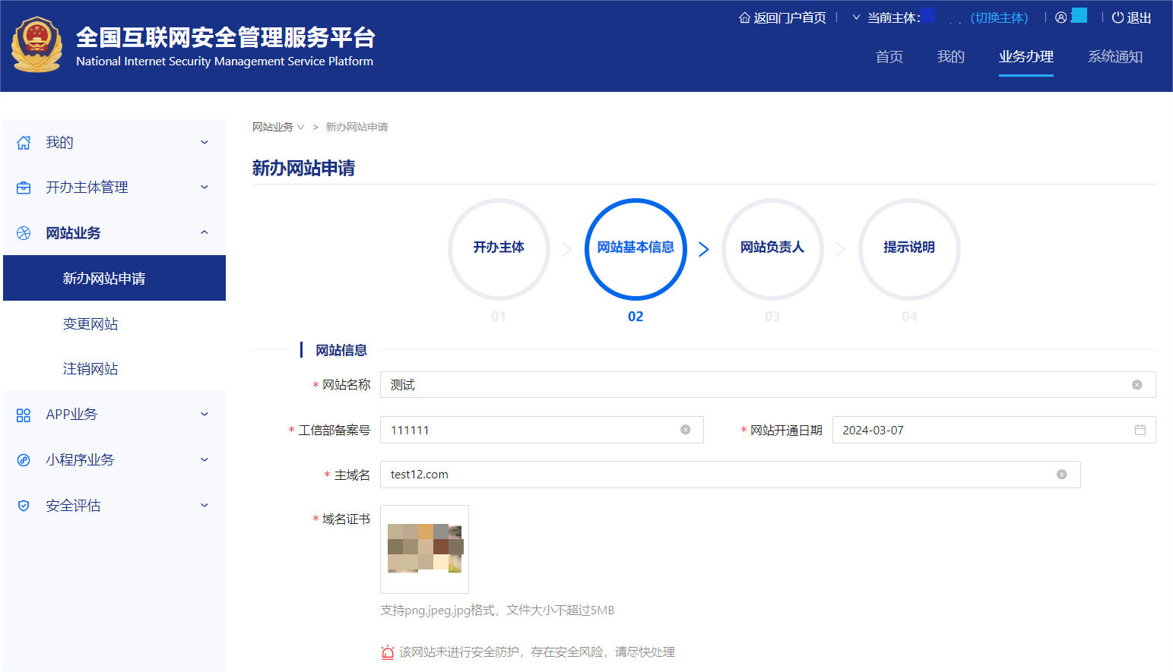Click the 切换主体 link
This screenshot has height=672, width=1173.
pos(997,17)
